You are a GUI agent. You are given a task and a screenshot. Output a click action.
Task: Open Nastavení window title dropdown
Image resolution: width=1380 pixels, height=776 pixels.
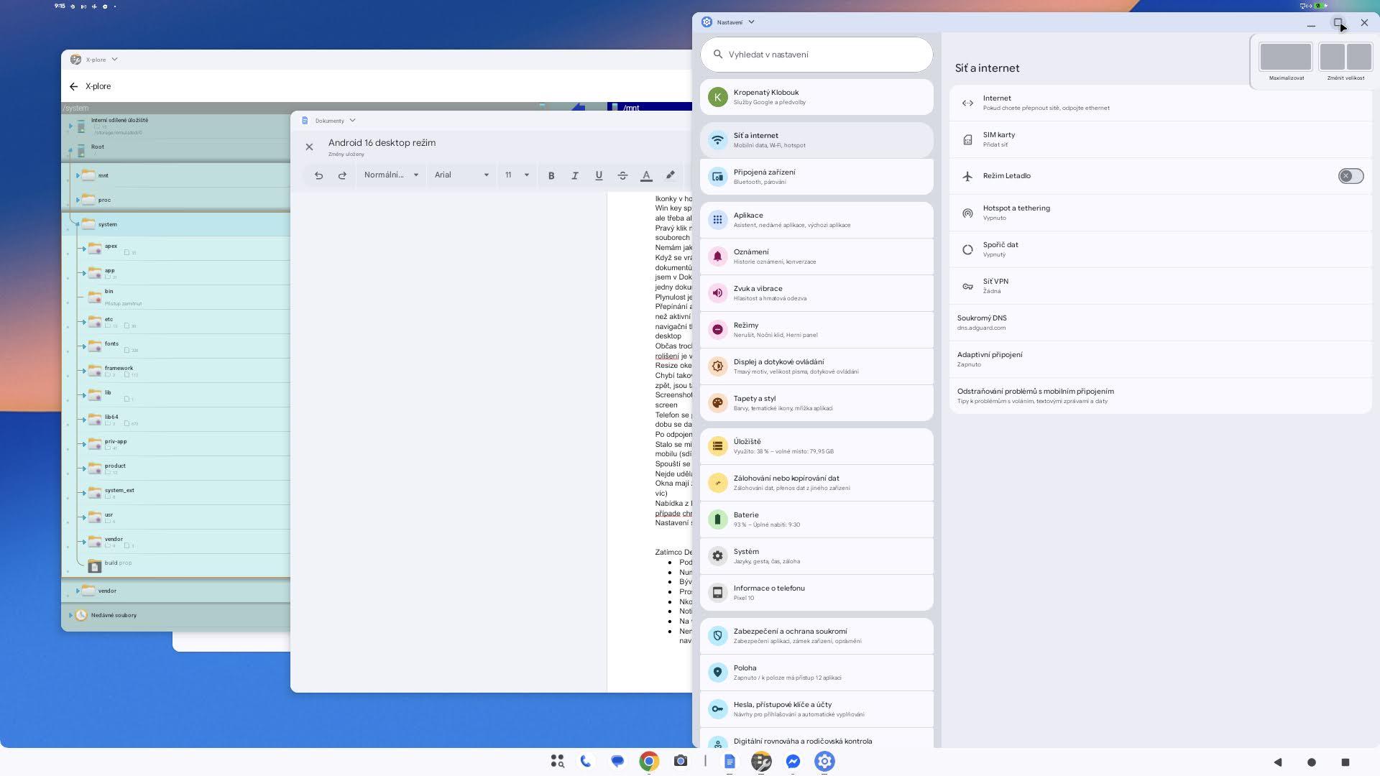click(x=751, y=22)
